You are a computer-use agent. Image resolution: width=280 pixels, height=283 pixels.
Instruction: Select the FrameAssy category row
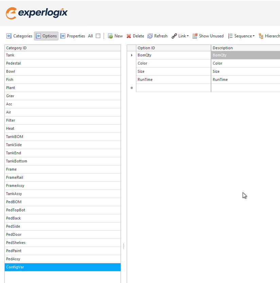click(63, 185)
